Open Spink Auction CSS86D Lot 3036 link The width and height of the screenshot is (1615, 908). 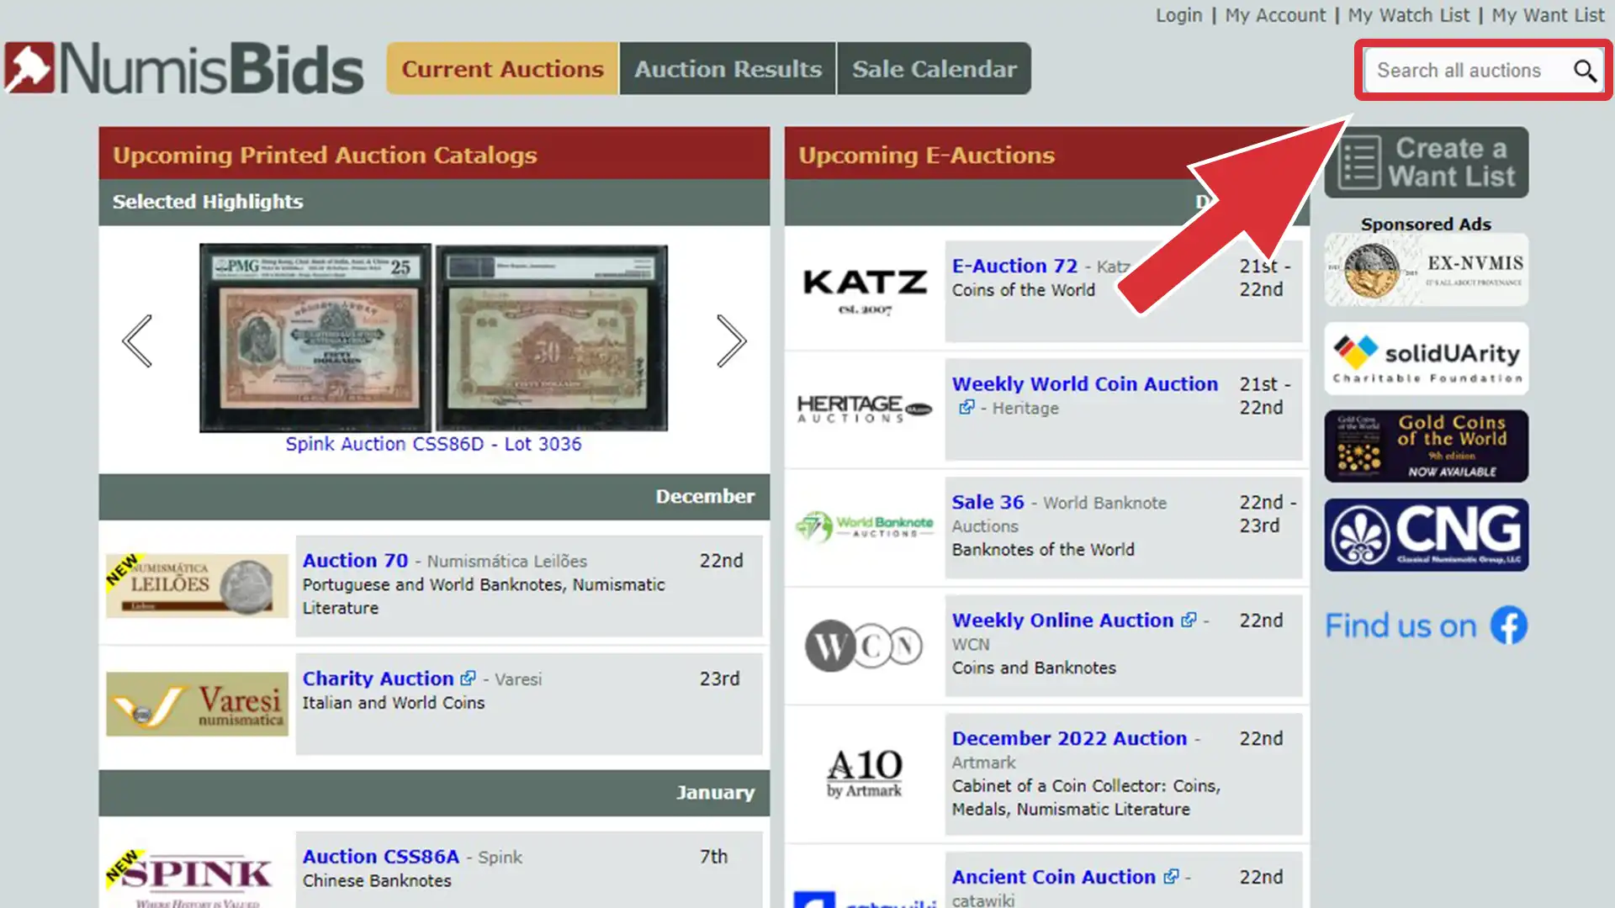pyautogui.click(x=433, y=444)
